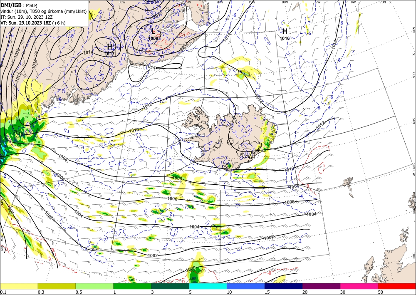The image size is (416, 295).
Task: Click the 1016 pressure value
Action: [285, 38]
